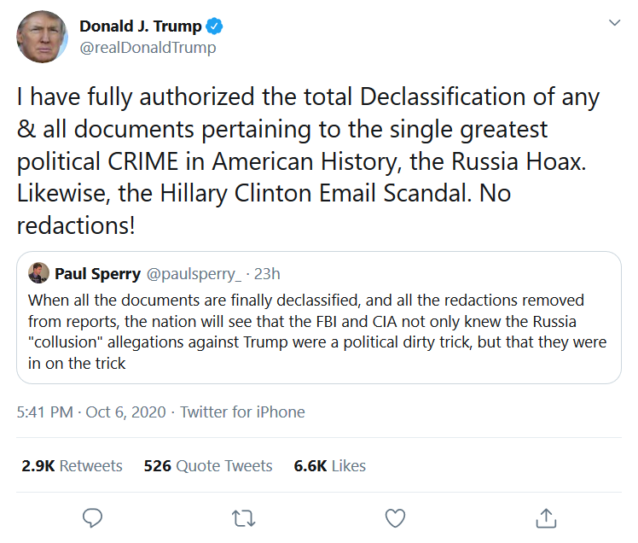Click the main tweet profile picture
This screenshot has width=638, height=543.
tap(41, 38)
